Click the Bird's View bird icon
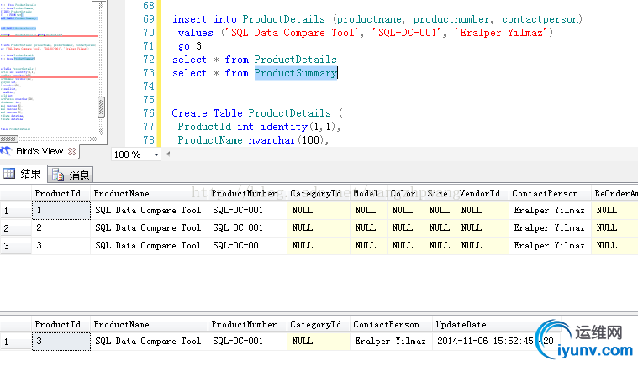 click(6, 151)
